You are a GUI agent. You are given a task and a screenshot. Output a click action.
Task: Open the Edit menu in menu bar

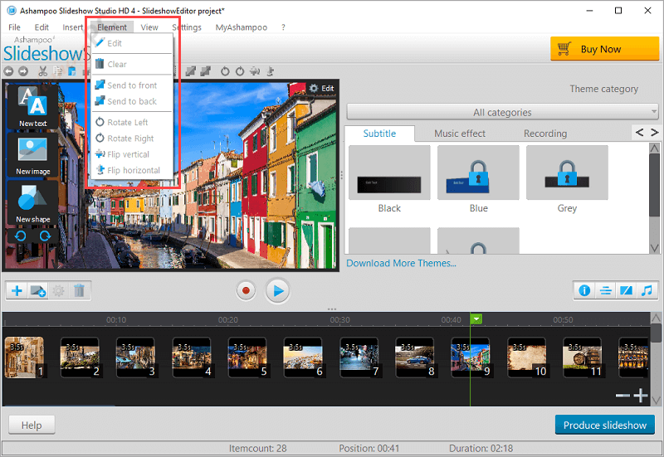(x=41, y=27)
